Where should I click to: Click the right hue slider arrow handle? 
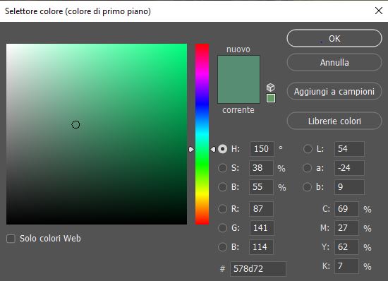click(x=213, y=149)
